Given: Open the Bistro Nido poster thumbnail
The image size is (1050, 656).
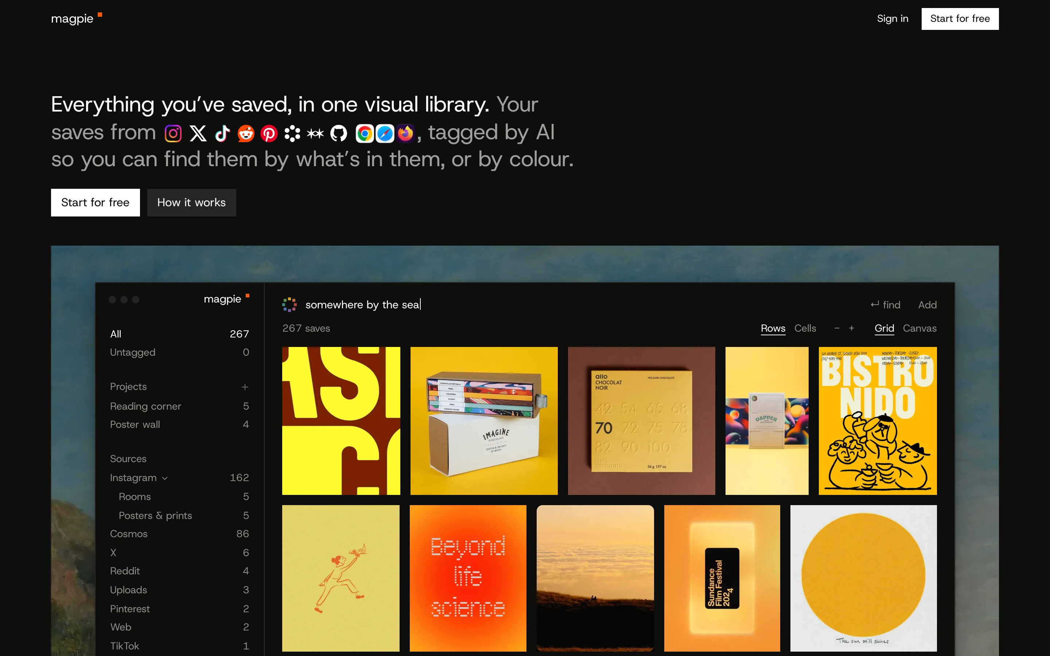Looking at the screenshot, I should tap(878, 421).
